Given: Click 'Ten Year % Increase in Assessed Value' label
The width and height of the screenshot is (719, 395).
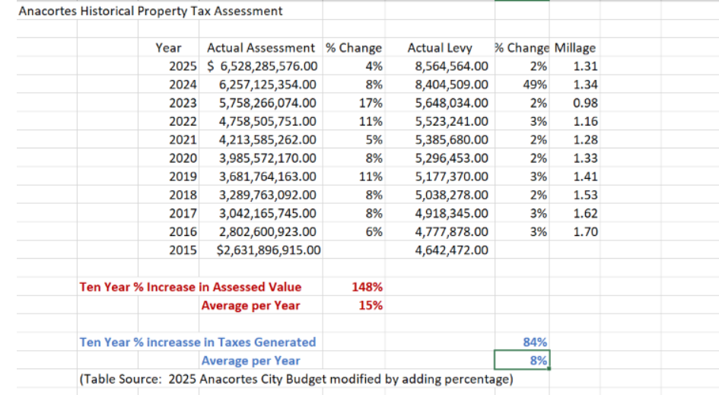Looking at the screenshot, I should pyautogui.click(x=190, y=287).
